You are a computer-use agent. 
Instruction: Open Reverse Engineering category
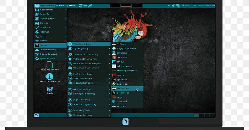(x=89, y=104)
